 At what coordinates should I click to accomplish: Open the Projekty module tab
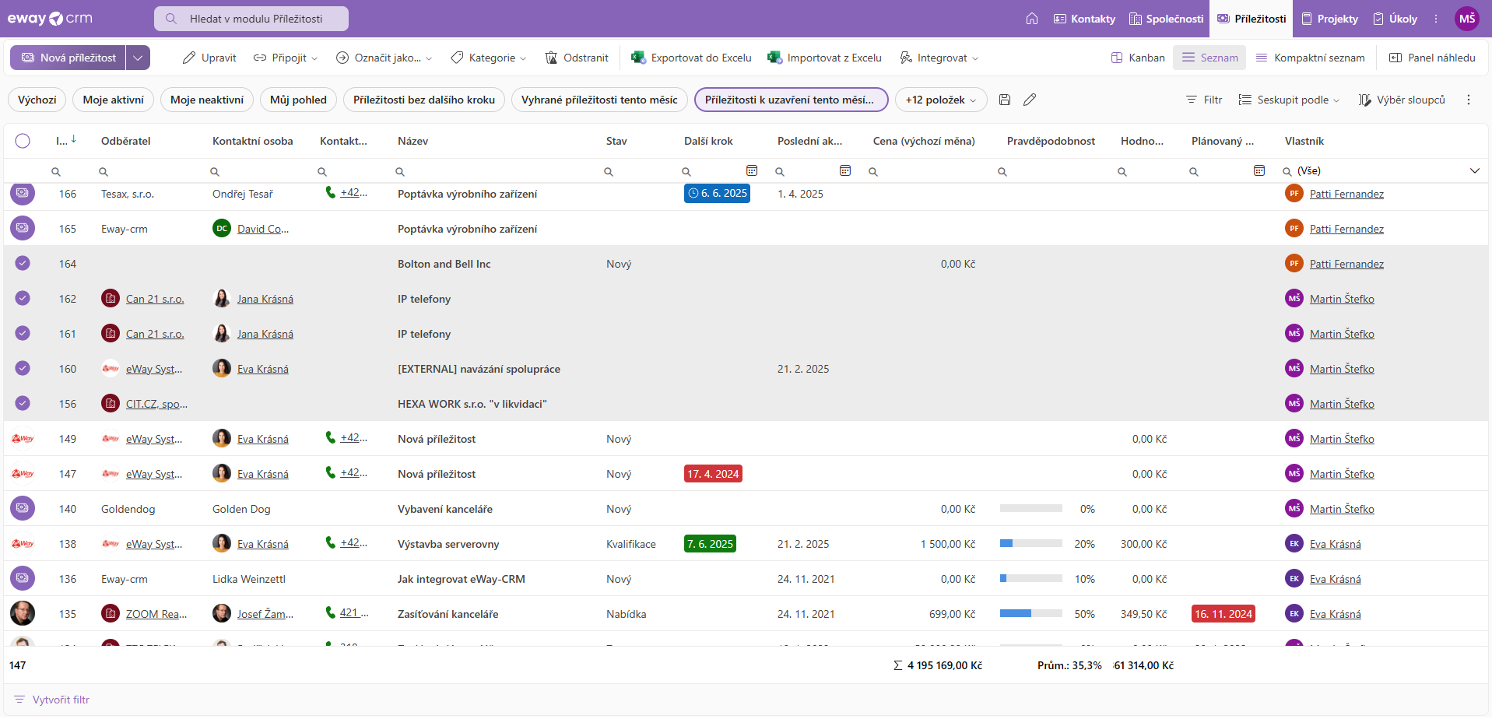pyautogui.click(x=1329, y=19)
